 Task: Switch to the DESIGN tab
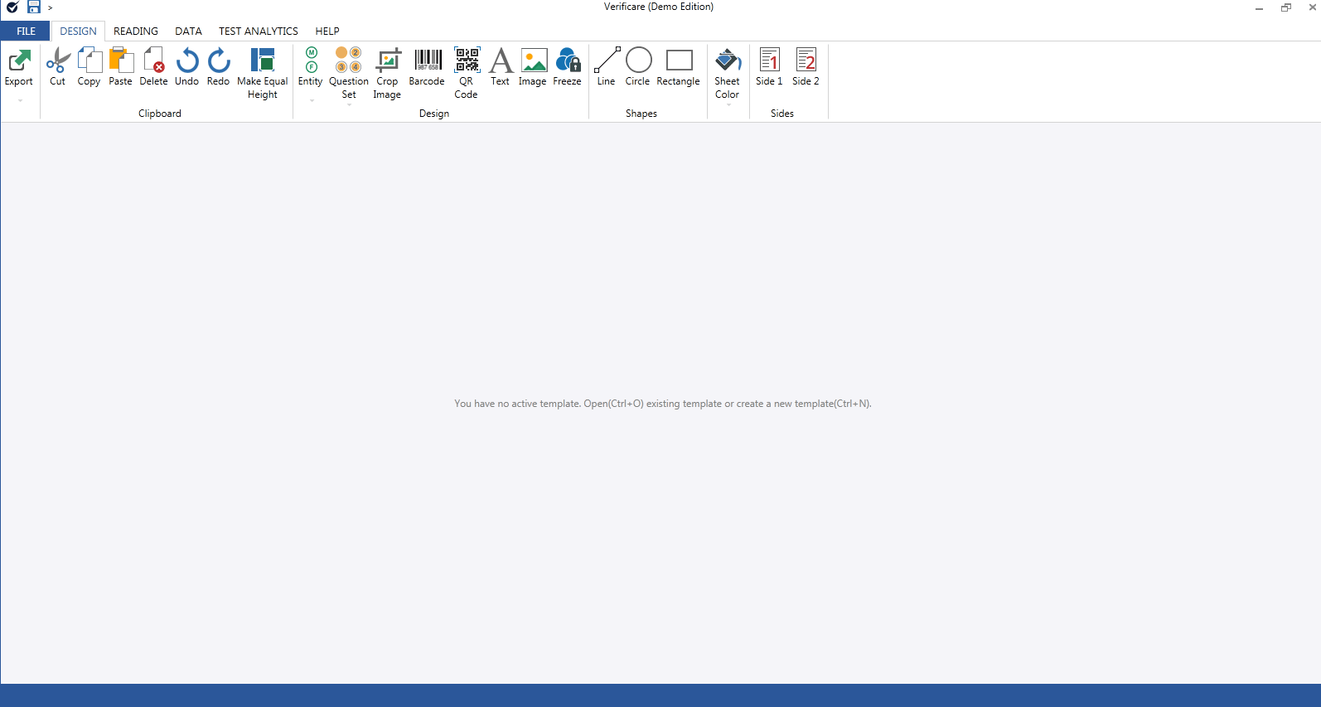tap(78, 31)
